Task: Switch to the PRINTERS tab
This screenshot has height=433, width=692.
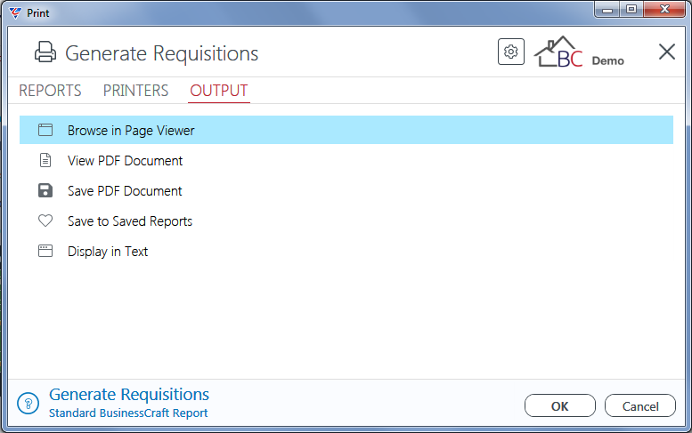Action: pyautogui.click(x=135, y=91)
